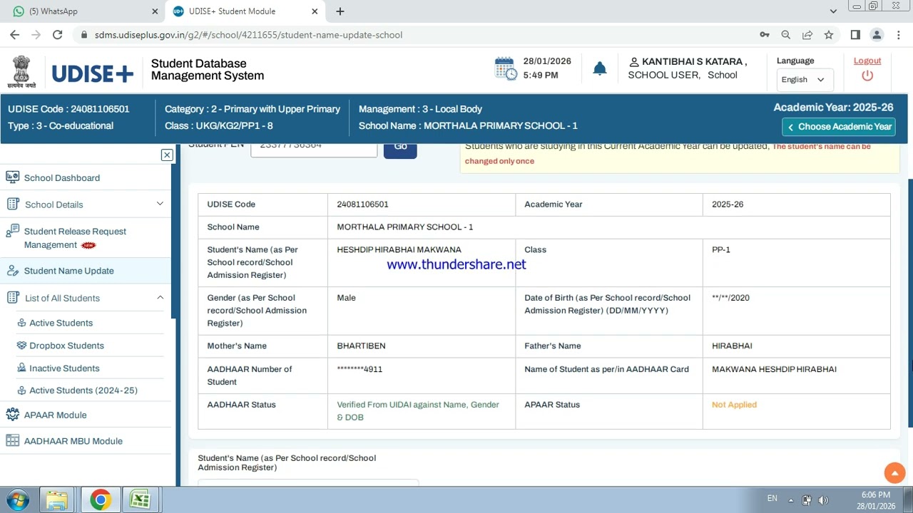
Task: Close the UDISE+ Student Module tab
Action: point(315,11)
